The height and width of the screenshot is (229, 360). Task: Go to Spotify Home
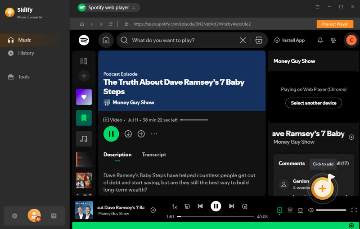pyautogui.click(x=106, y=40)
